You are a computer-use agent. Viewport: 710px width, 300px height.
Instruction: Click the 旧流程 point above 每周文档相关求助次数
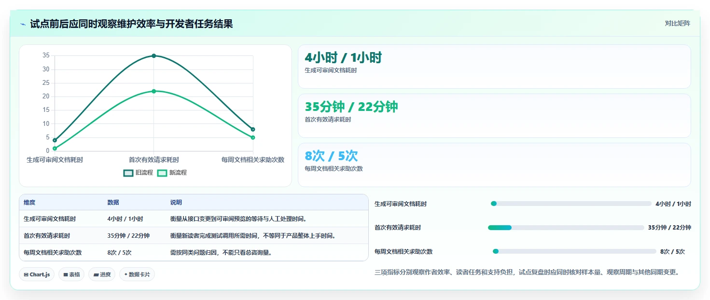(252, 129)
